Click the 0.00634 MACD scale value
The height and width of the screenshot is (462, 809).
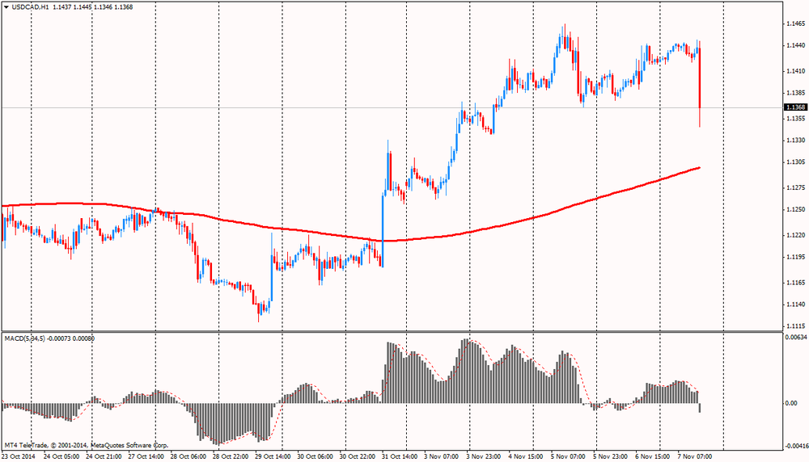click(x=795, y=338)
